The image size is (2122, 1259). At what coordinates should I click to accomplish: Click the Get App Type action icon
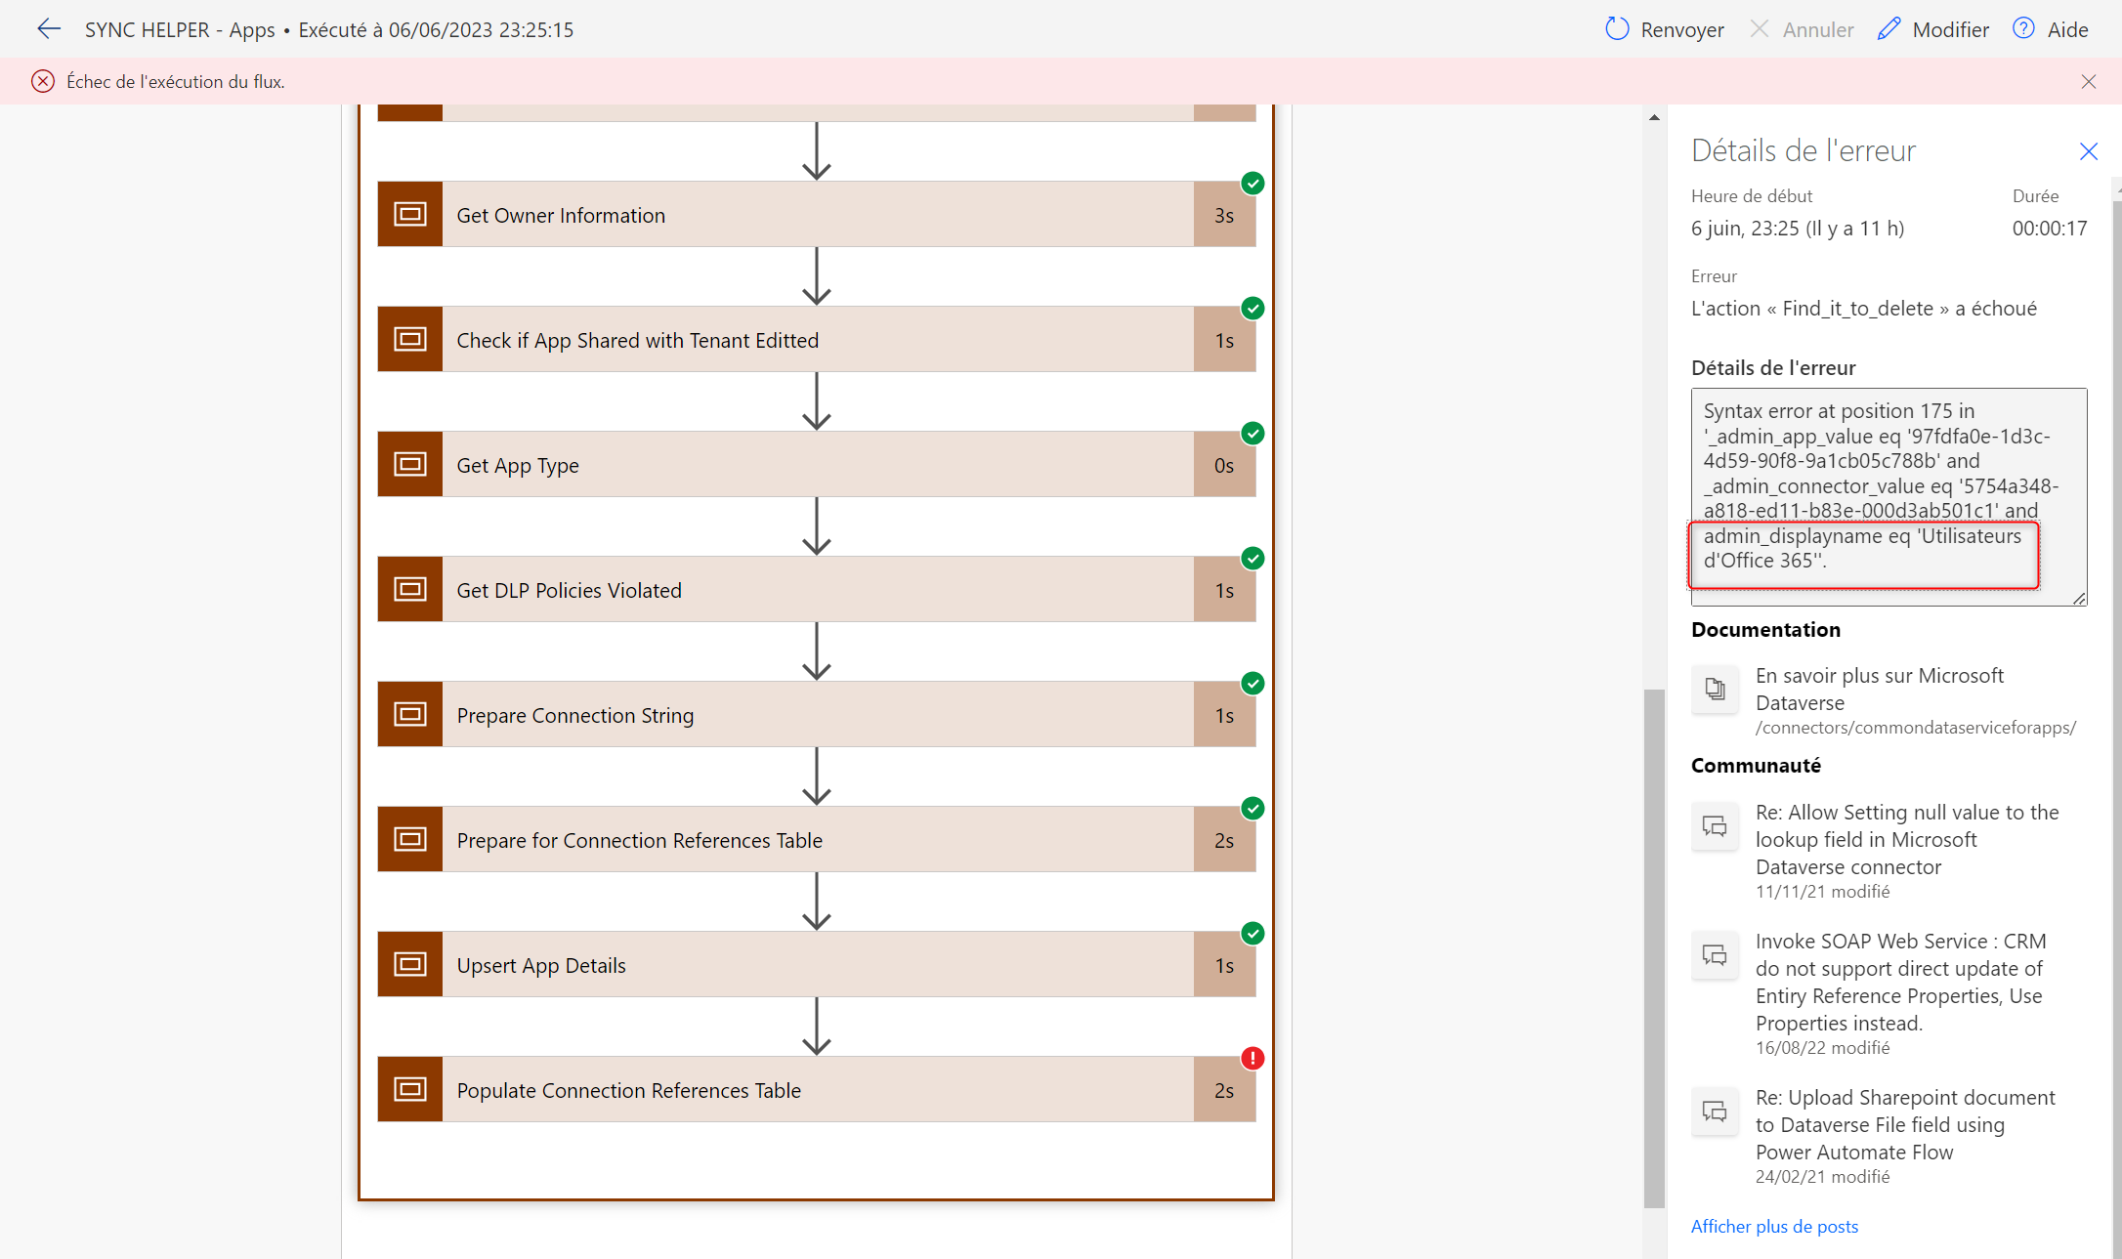tap(409, 463)
